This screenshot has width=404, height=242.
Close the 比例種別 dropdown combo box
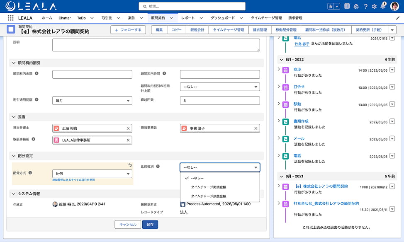pyautogui.click(x=220, y=167)
